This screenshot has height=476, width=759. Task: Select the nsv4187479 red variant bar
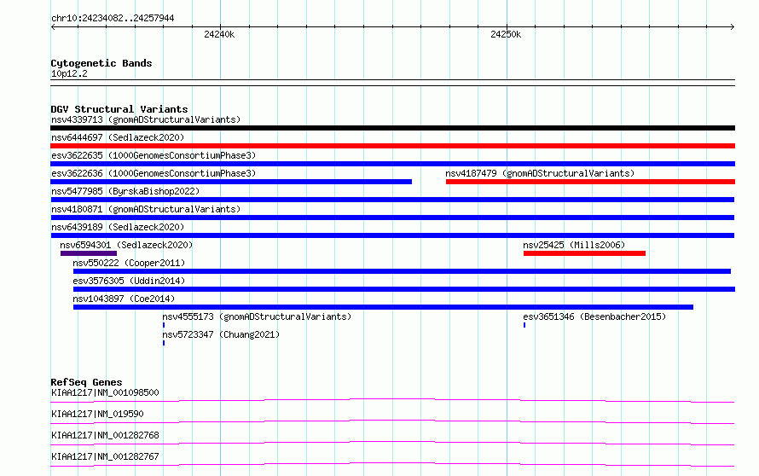click(590, 182)
